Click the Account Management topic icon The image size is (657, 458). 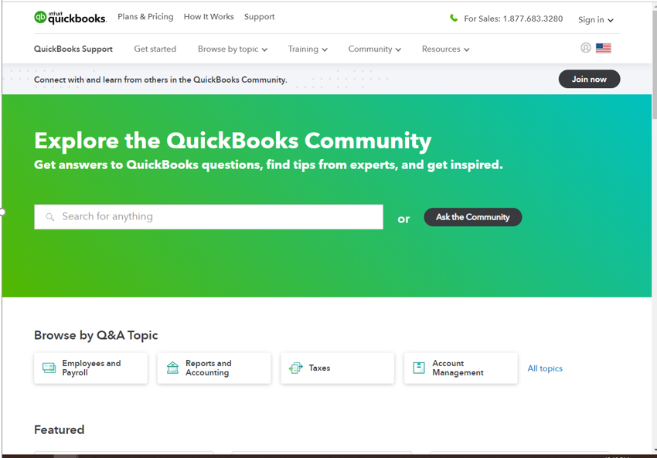pos(419,368)
